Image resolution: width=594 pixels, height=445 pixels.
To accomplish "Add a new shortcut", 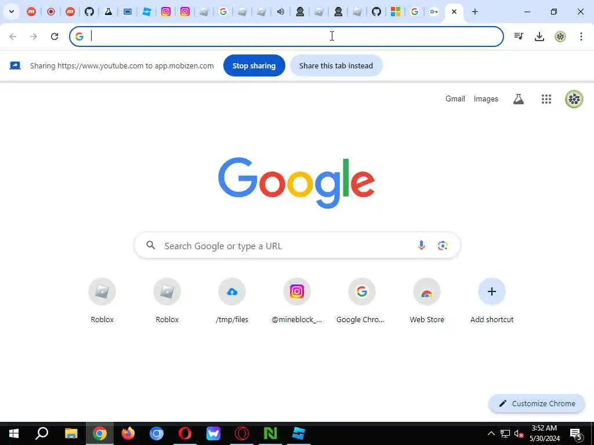I will [492, 301].
